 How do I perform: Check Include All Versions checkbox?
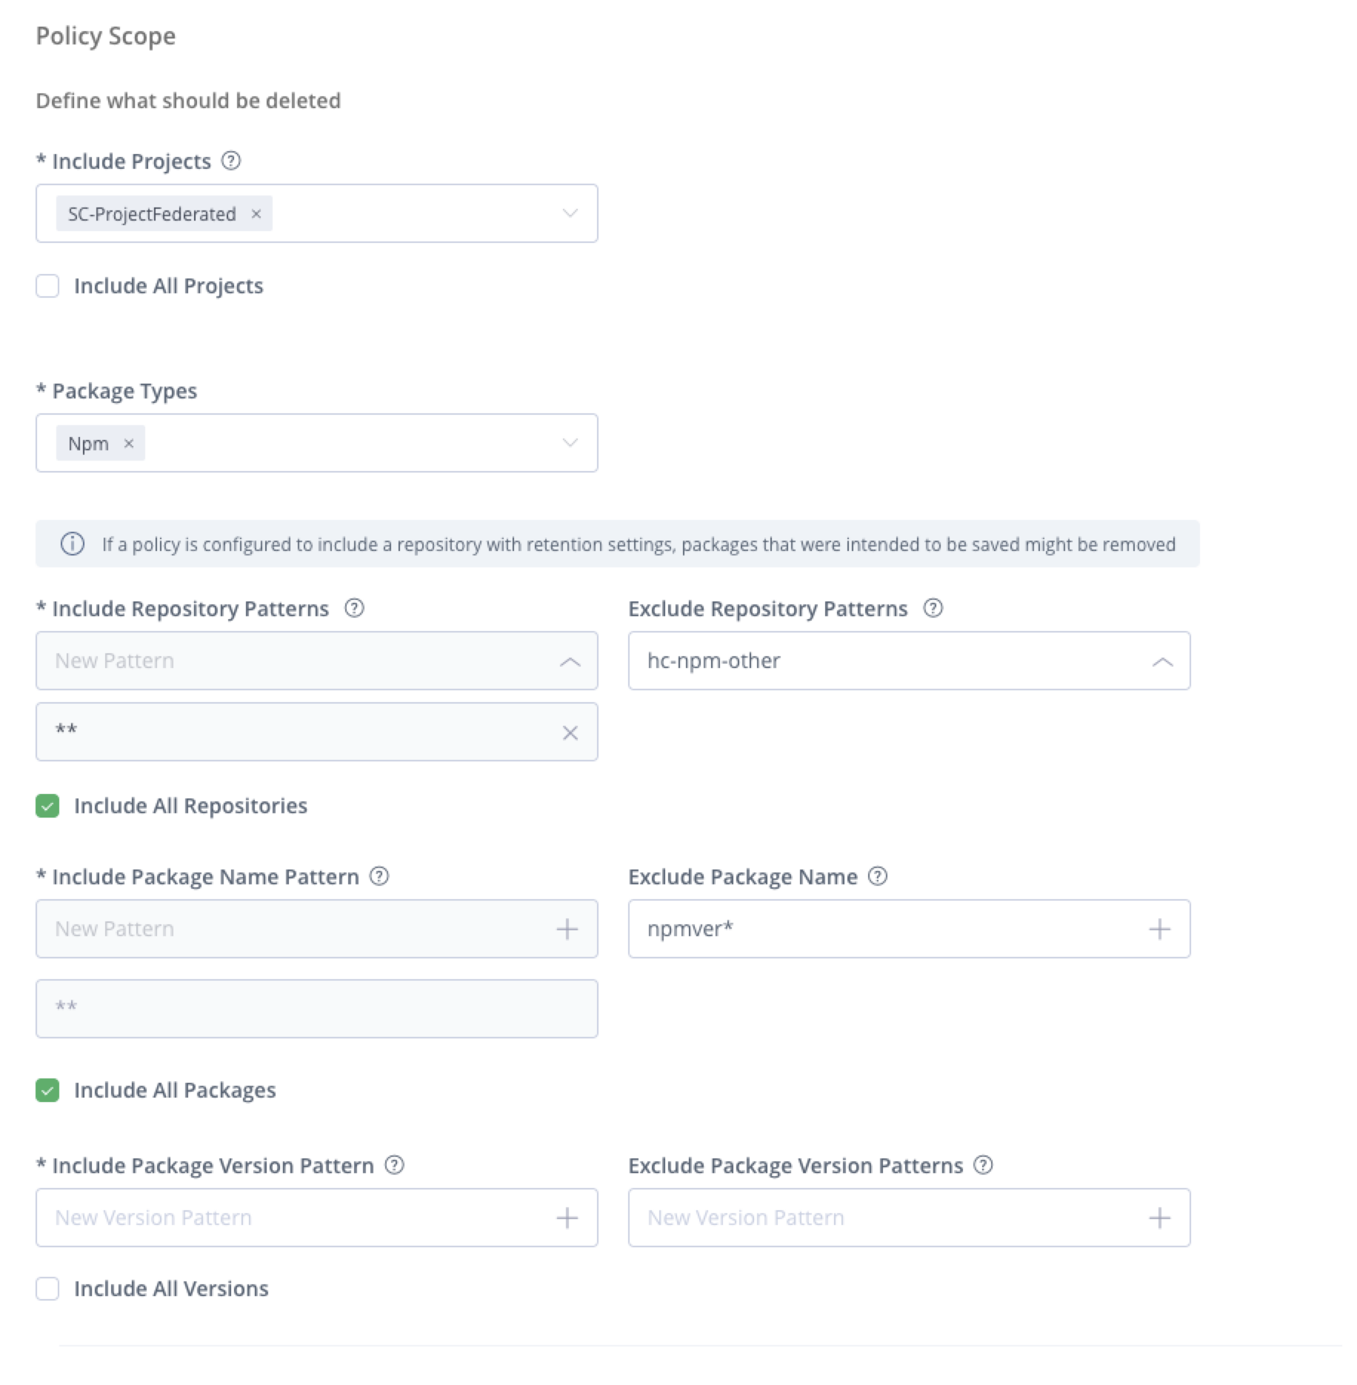coord(47,1289)
